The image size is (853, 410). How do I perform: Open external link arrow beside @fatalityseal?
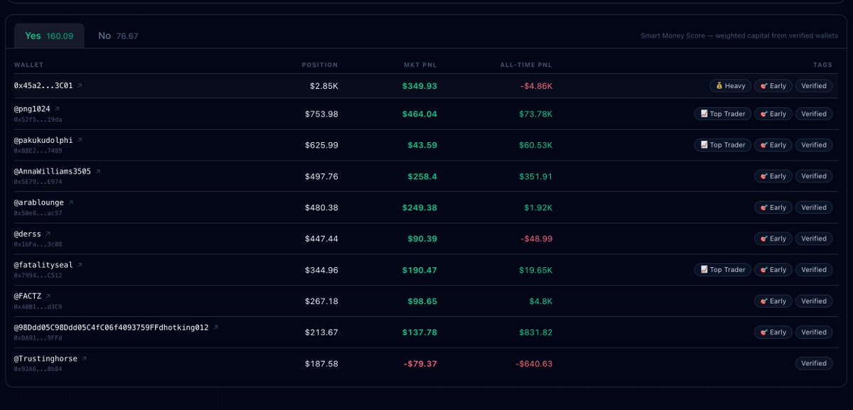click(80, 265)
